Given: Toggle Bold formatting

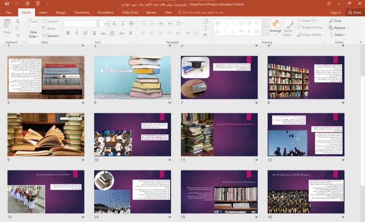Looking at the screenshot, I should [68, 33].
